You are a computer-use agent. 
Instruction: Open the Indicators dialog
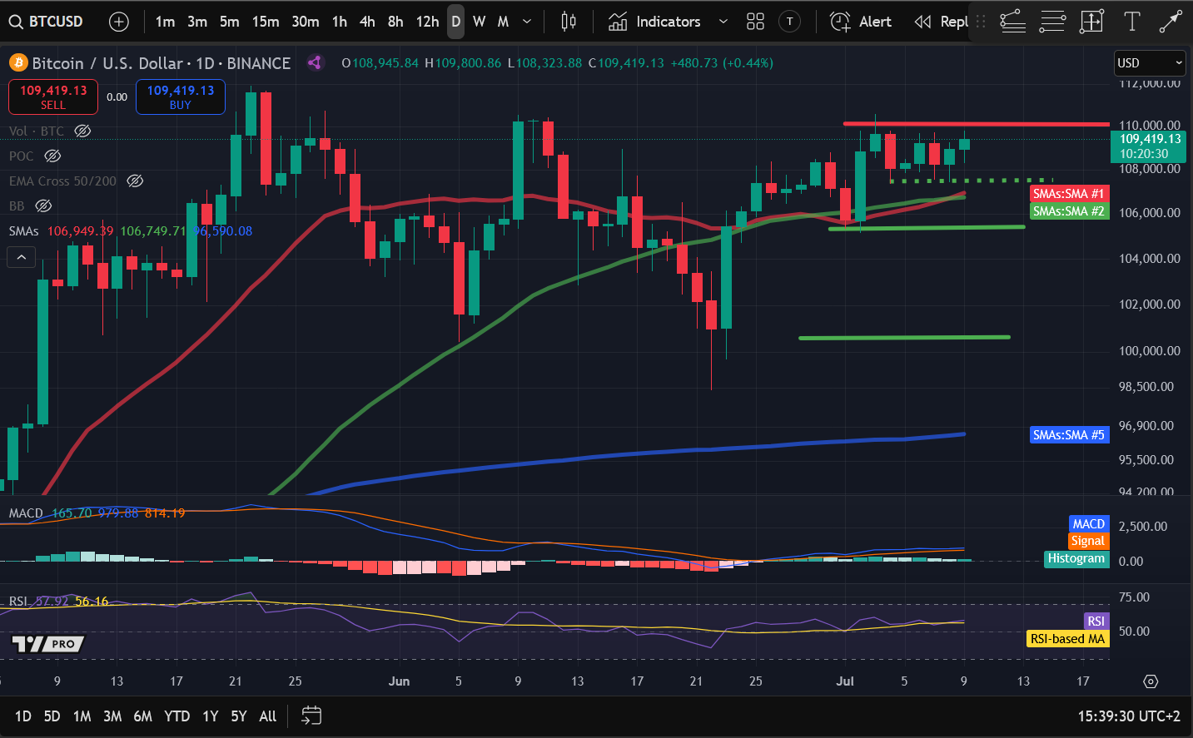[x=654, y=22]
